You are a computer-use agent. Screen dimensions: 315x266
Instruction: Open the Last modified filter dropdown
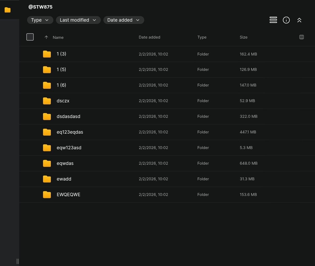(78, 20)
